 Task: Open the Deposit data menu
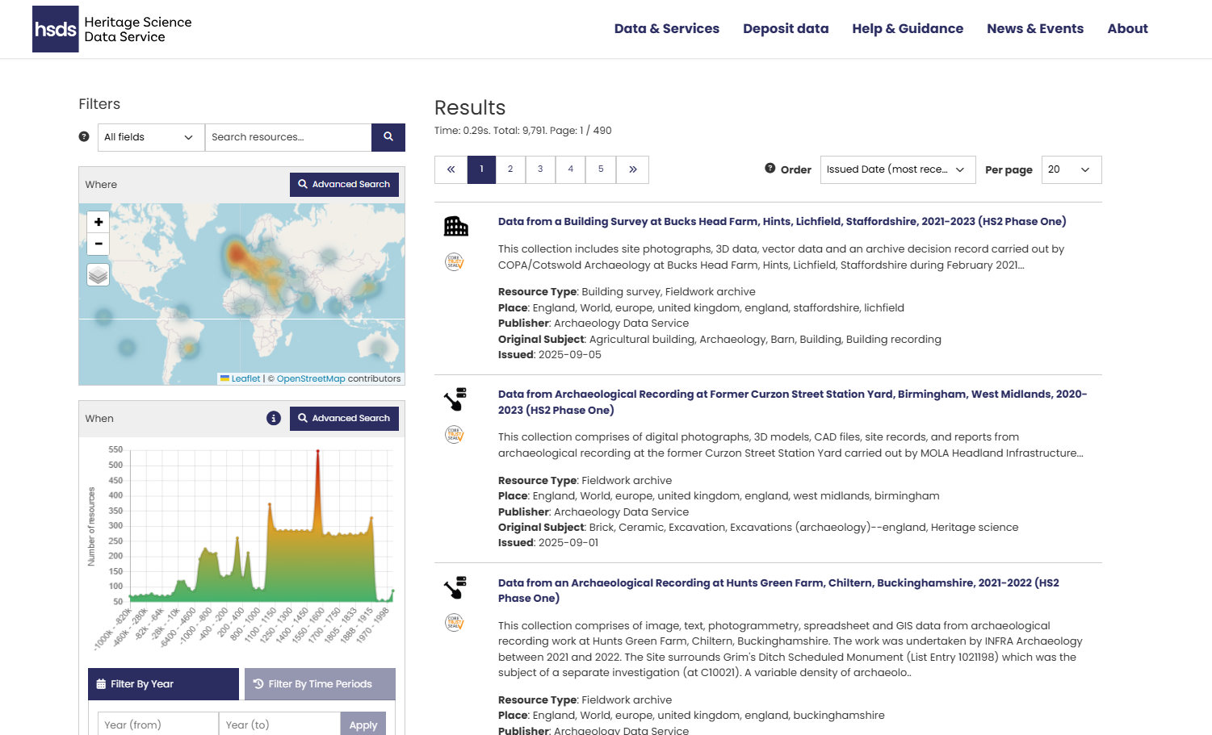[785, 28]
